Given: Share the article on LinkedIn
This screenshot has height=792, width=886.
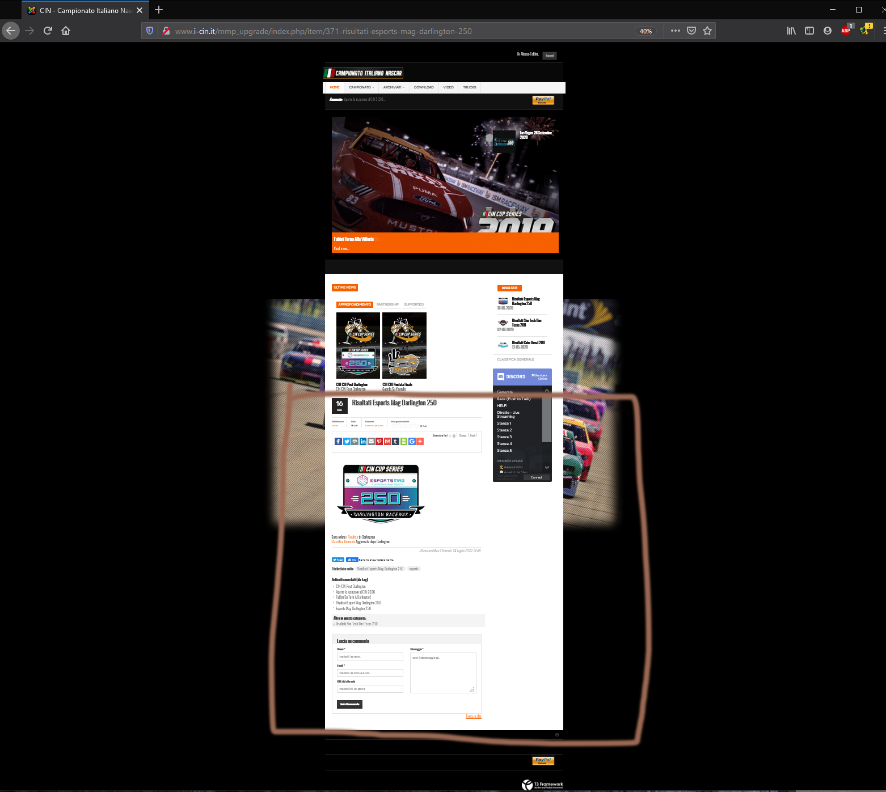Looking at the screenshot, I should pos(363,442).
